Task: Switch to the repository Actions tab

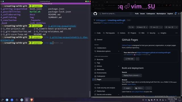Action: [x=121, y=33]
